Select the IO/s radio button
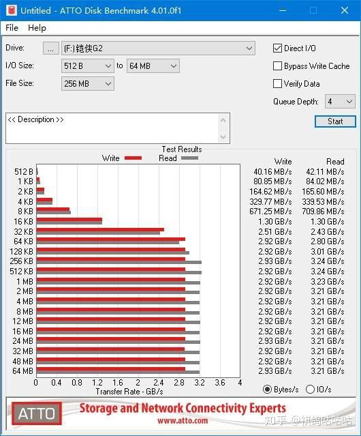Screen dimensions: 361x436 (310, 390)
